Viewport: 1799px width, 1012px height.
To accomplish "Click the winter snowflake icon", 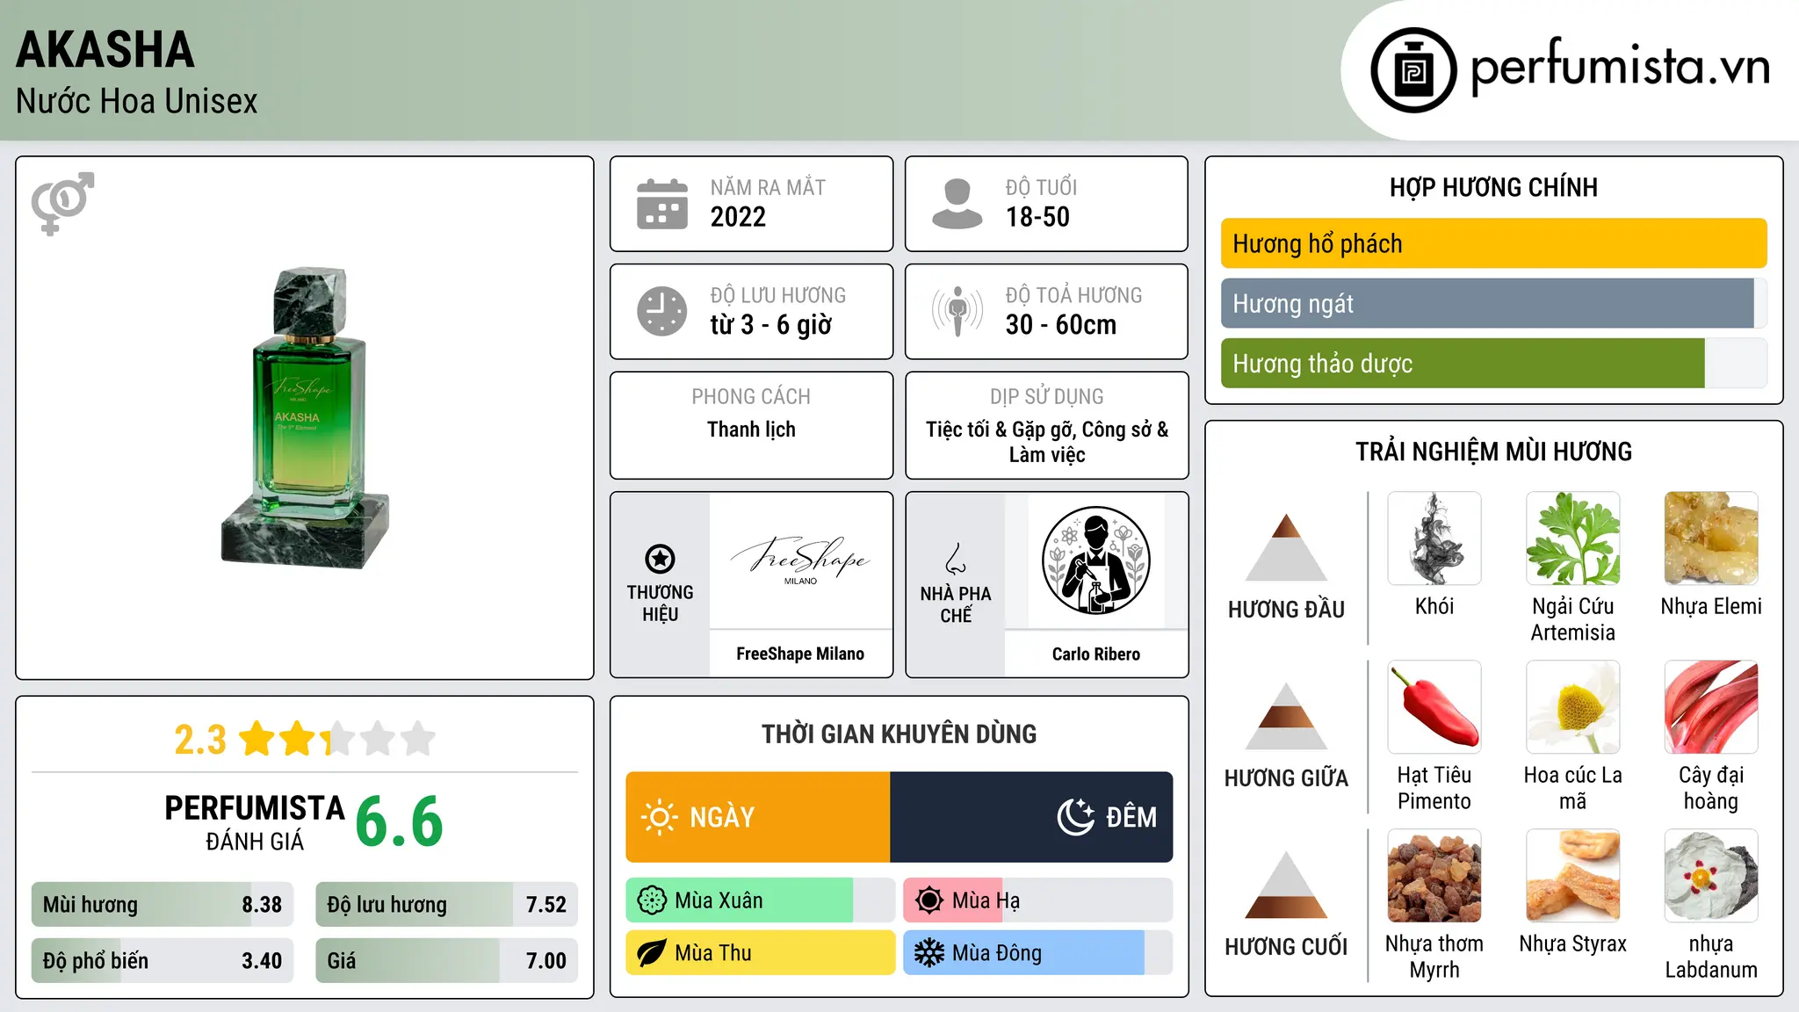I will (929, 953).
